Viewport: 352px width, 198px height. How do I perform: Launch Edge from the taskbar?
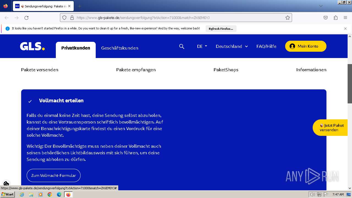click(59, 194)
